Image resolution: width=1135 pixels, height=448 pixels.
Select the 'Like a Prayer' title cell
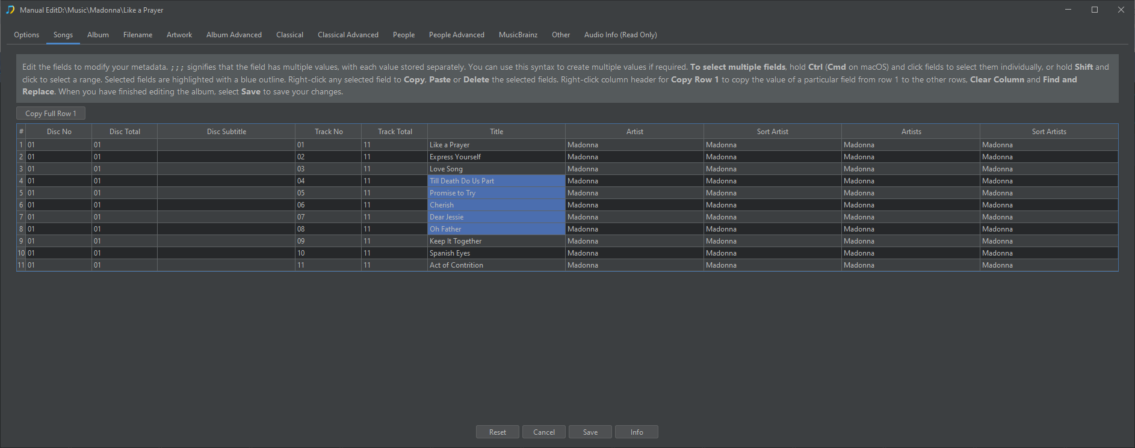496,145
